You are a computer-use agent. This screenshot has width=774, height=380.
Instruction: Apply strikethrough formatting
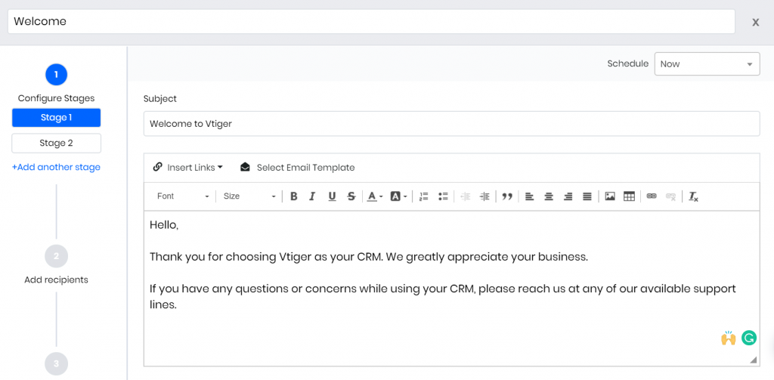[x=351, y=196]
